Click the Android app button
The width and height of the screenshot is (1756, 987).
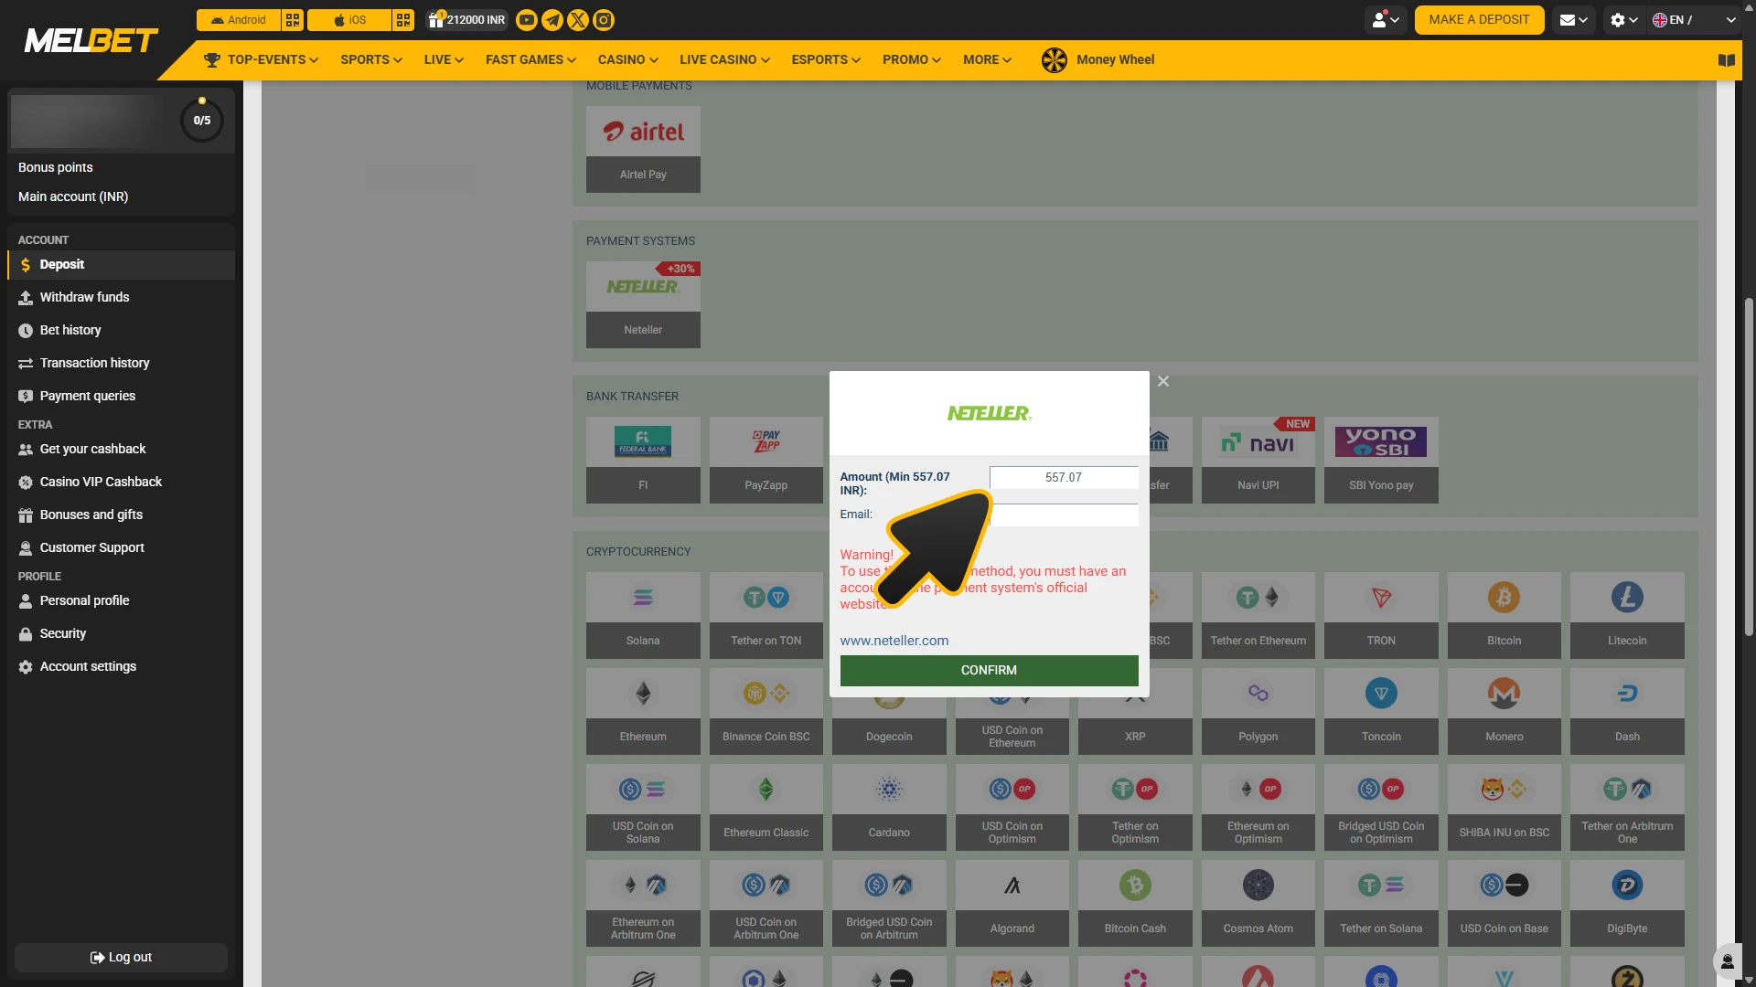[238, 20]
